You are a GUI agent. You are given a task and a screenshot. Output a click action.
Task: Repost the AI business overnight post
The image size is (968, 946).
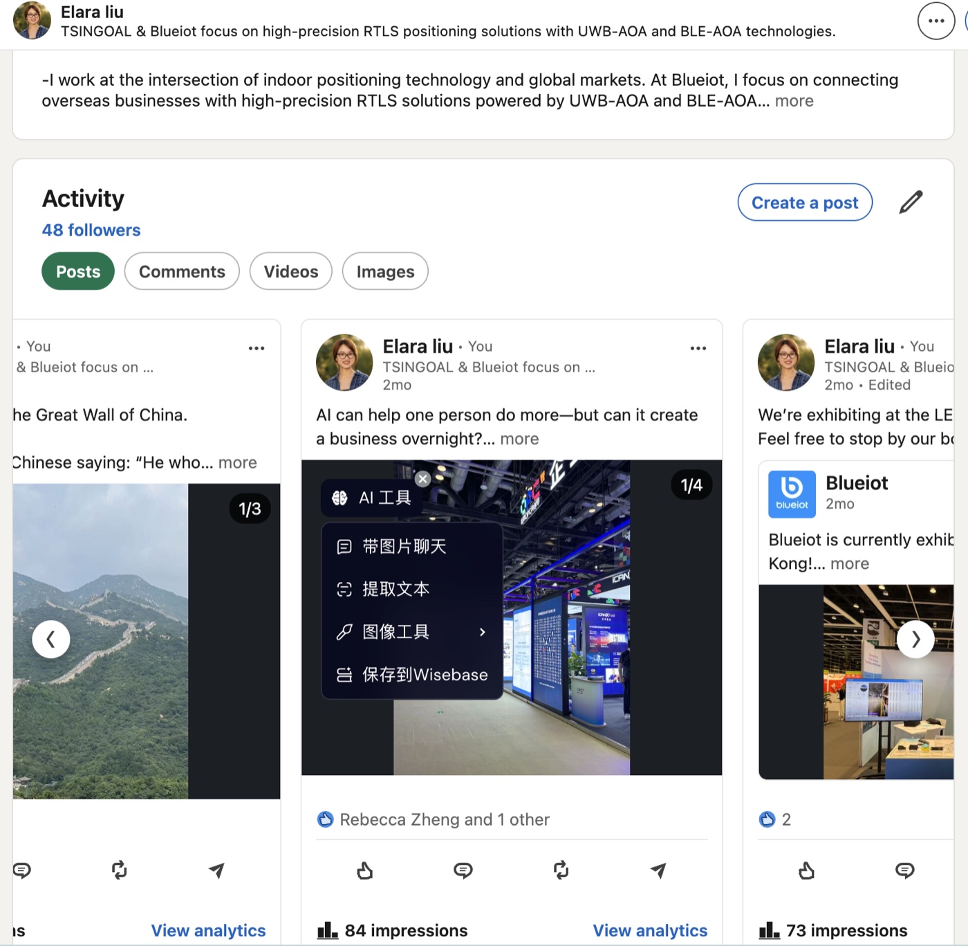coord(561,870)
